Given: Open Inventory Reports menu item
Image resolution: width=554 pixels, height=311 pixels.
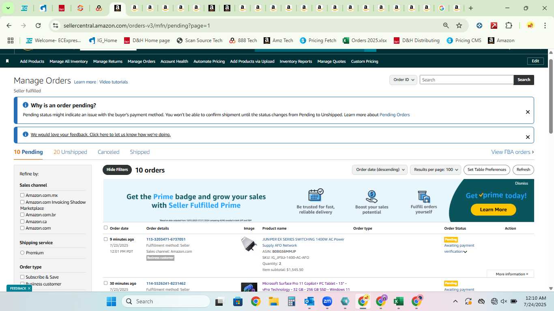Looking at the screenshot, I should coord(296,62).
